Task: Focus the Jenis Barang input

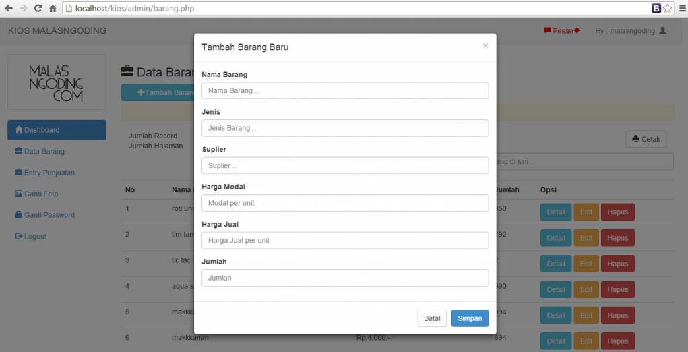Action: pos(345,128)
